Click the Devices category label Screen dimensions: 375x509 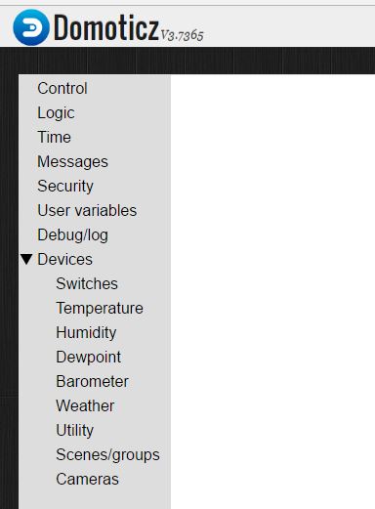[x=65, y=259]
